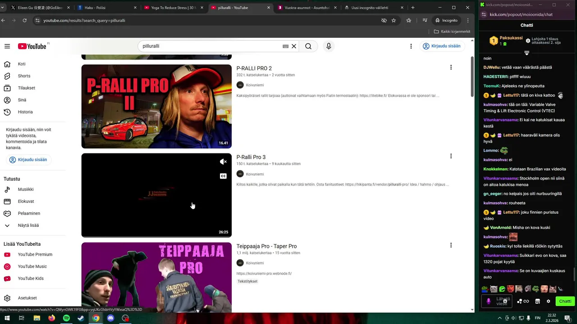Click the YouTube address bar URL
Viewport: 577px width, 324px height.
tap(84, 20)
